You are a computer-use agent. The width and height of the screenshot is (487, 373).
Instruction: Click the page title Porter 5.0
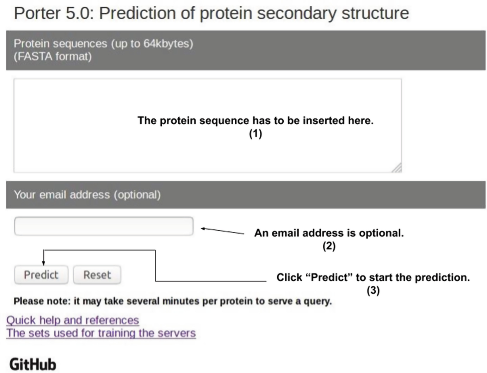211,13
